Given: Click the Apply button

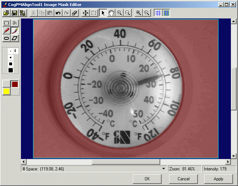Looking at the screenshot, I should [218, 179].
